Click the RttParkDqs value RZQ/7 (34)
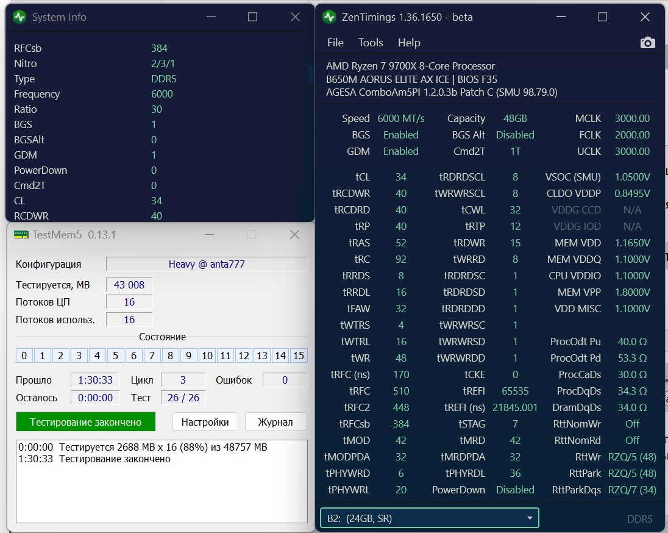Image resolution: width=668 pixels, height=533 pixels. point(632,490)
